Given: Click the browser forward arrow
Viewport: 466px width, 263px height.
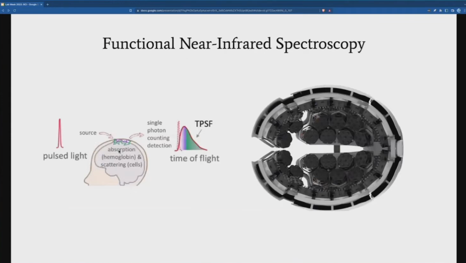Looking at the screenshot, I should point(9,10).
